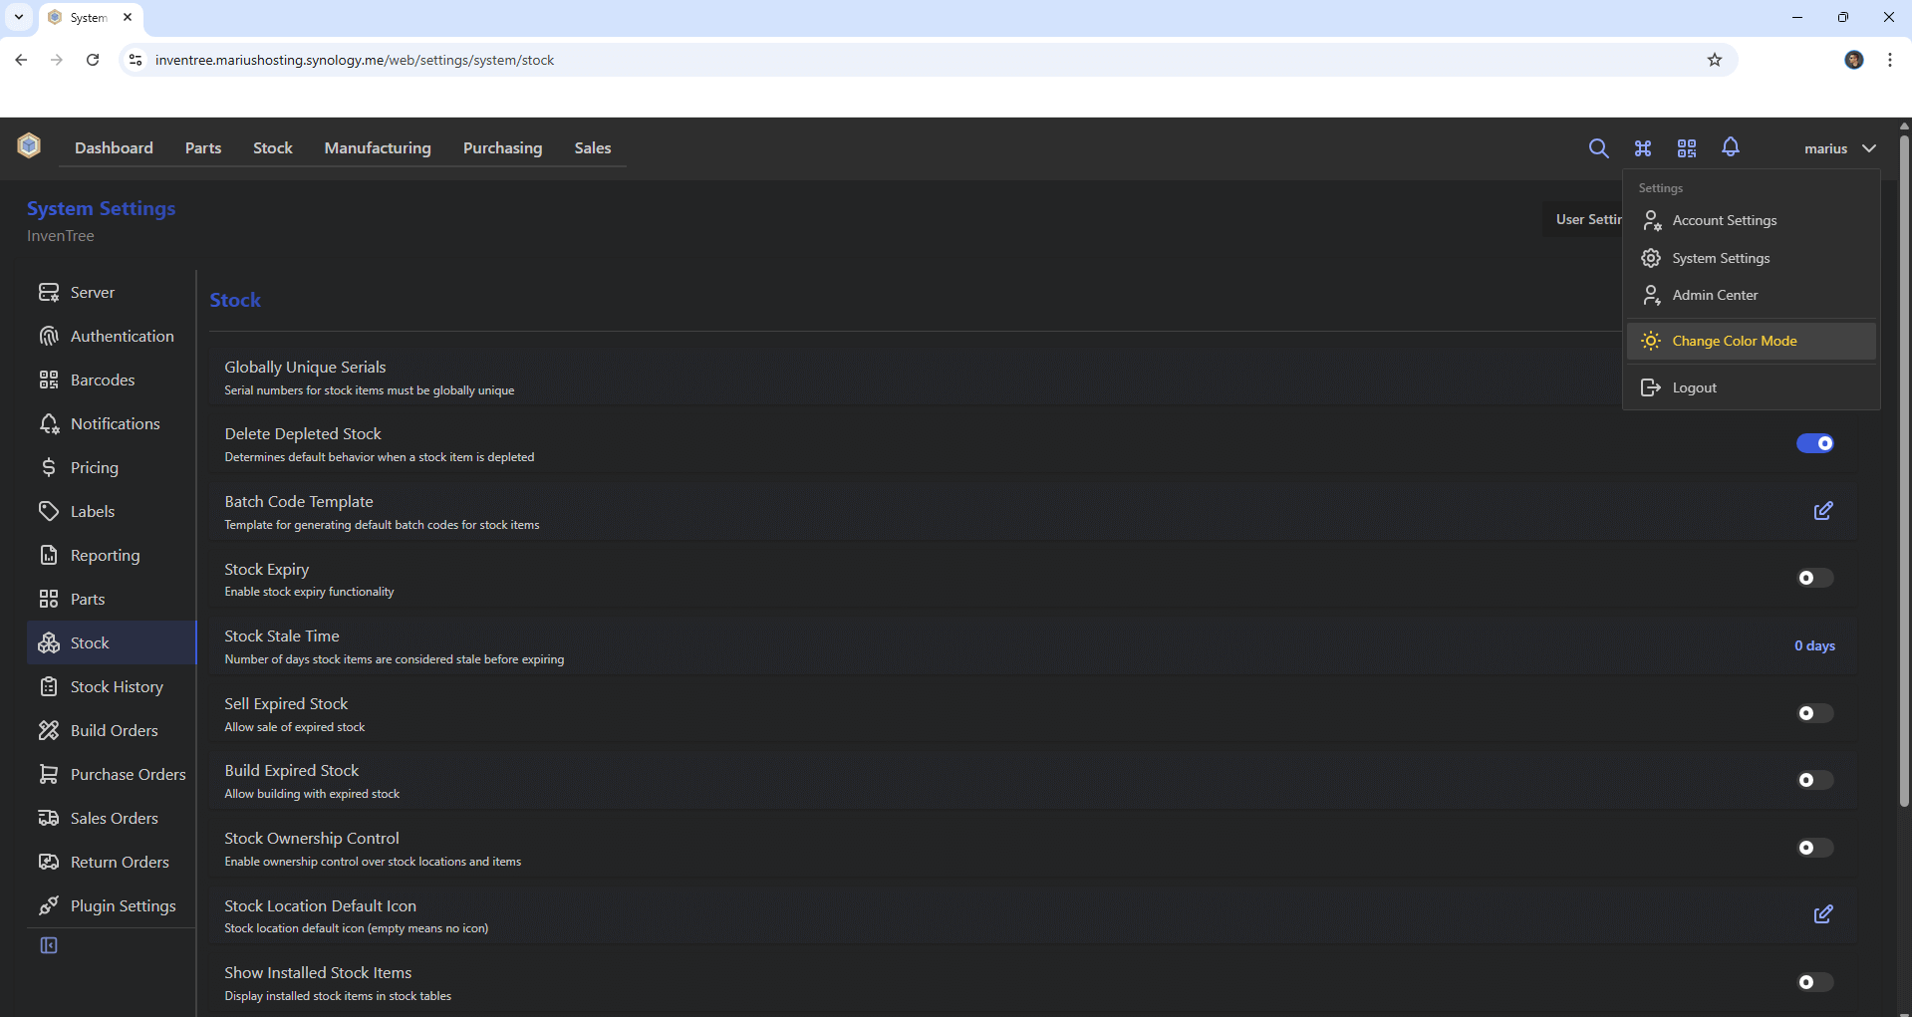Edit the Batch Code Template setting
The height and width of the screenshot is (1017, 1912).
pyautogui.click(x=1822, y=511)
